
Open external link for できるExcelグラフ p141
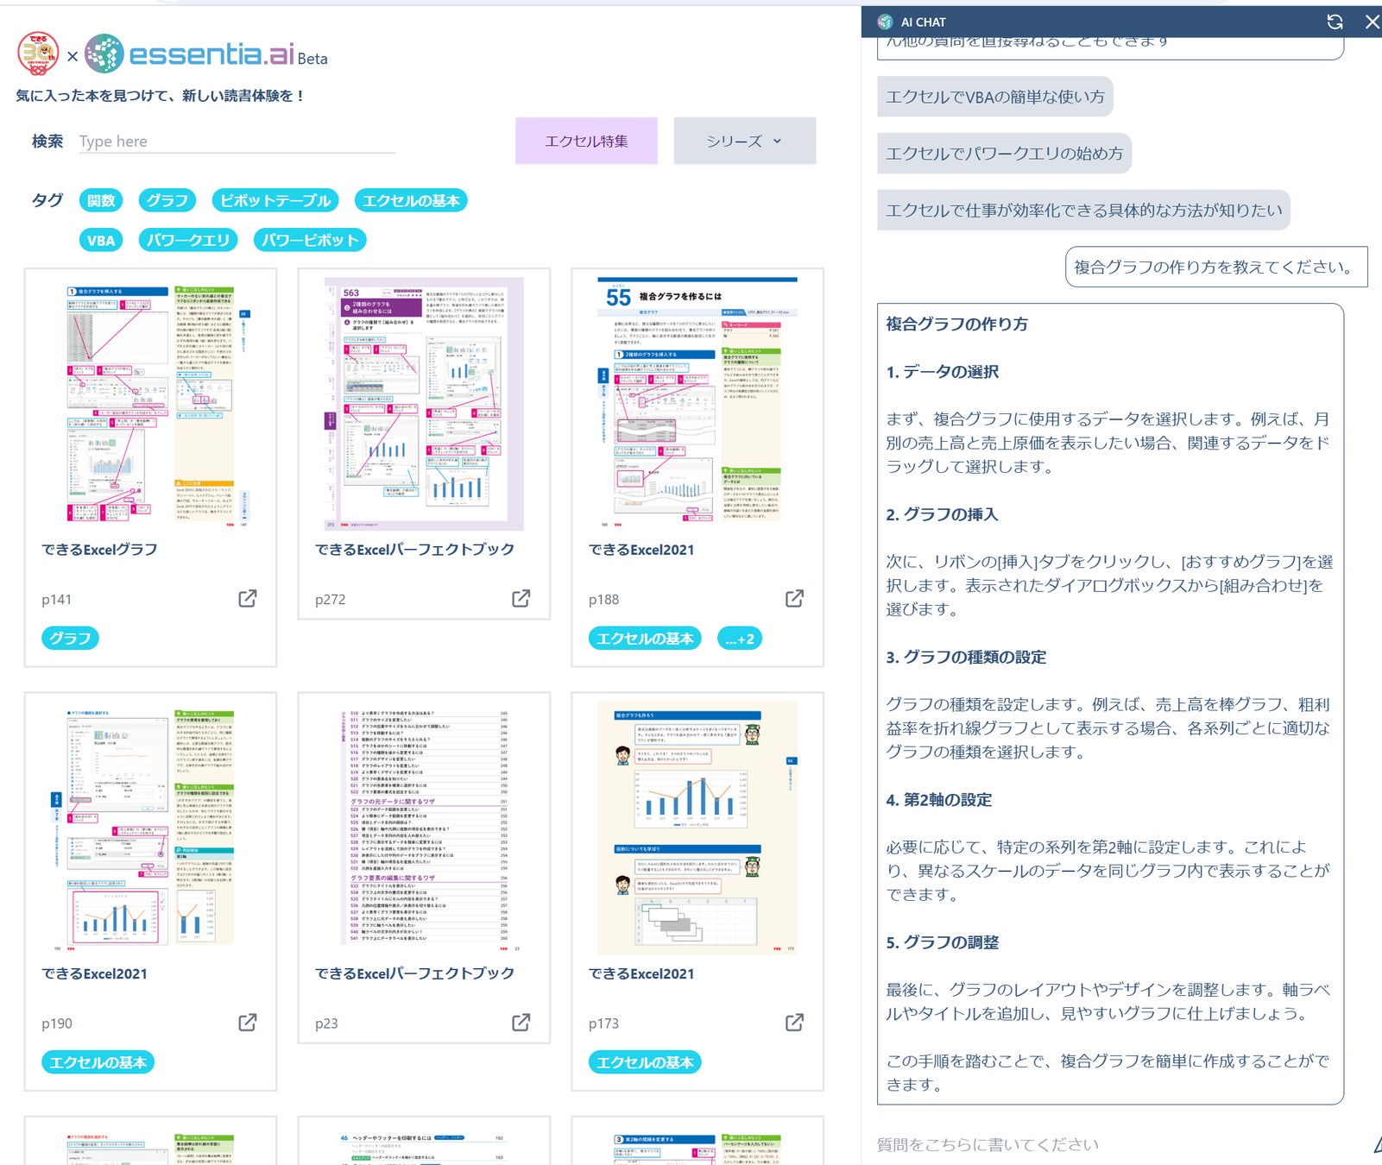248,598
